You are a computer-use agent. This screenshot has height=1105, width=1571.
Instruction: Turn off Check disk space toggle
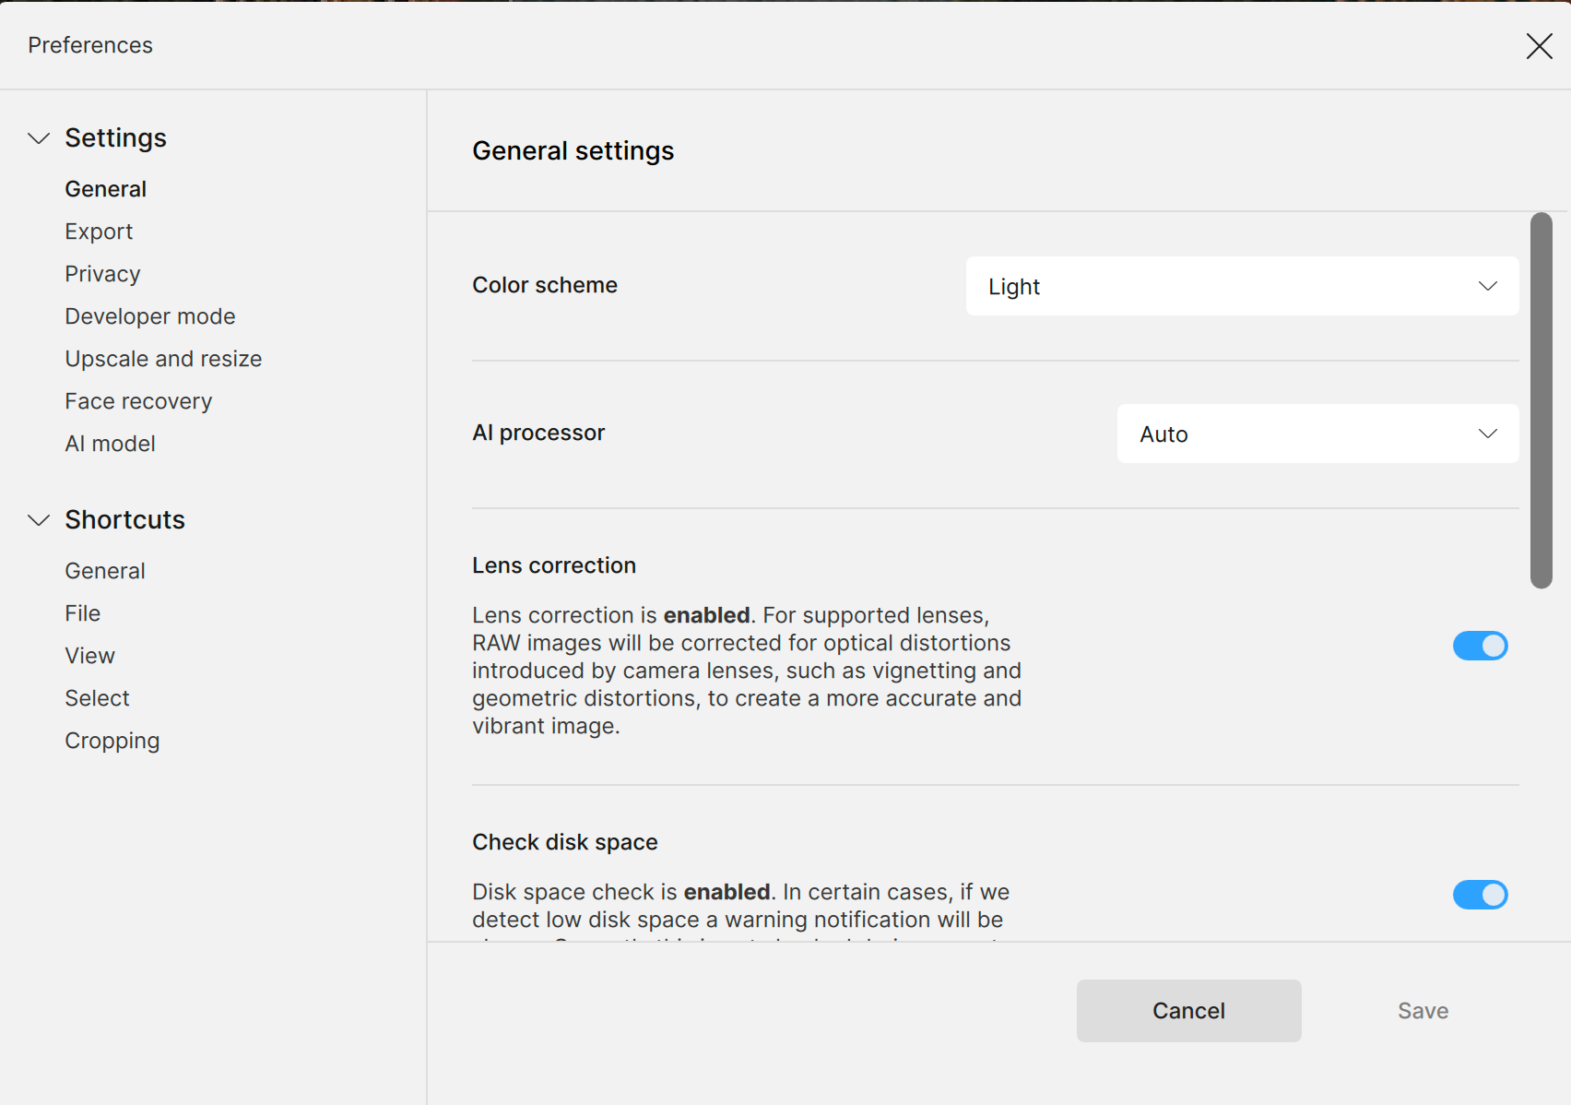pyautogui.click(x=1480, y=895)
